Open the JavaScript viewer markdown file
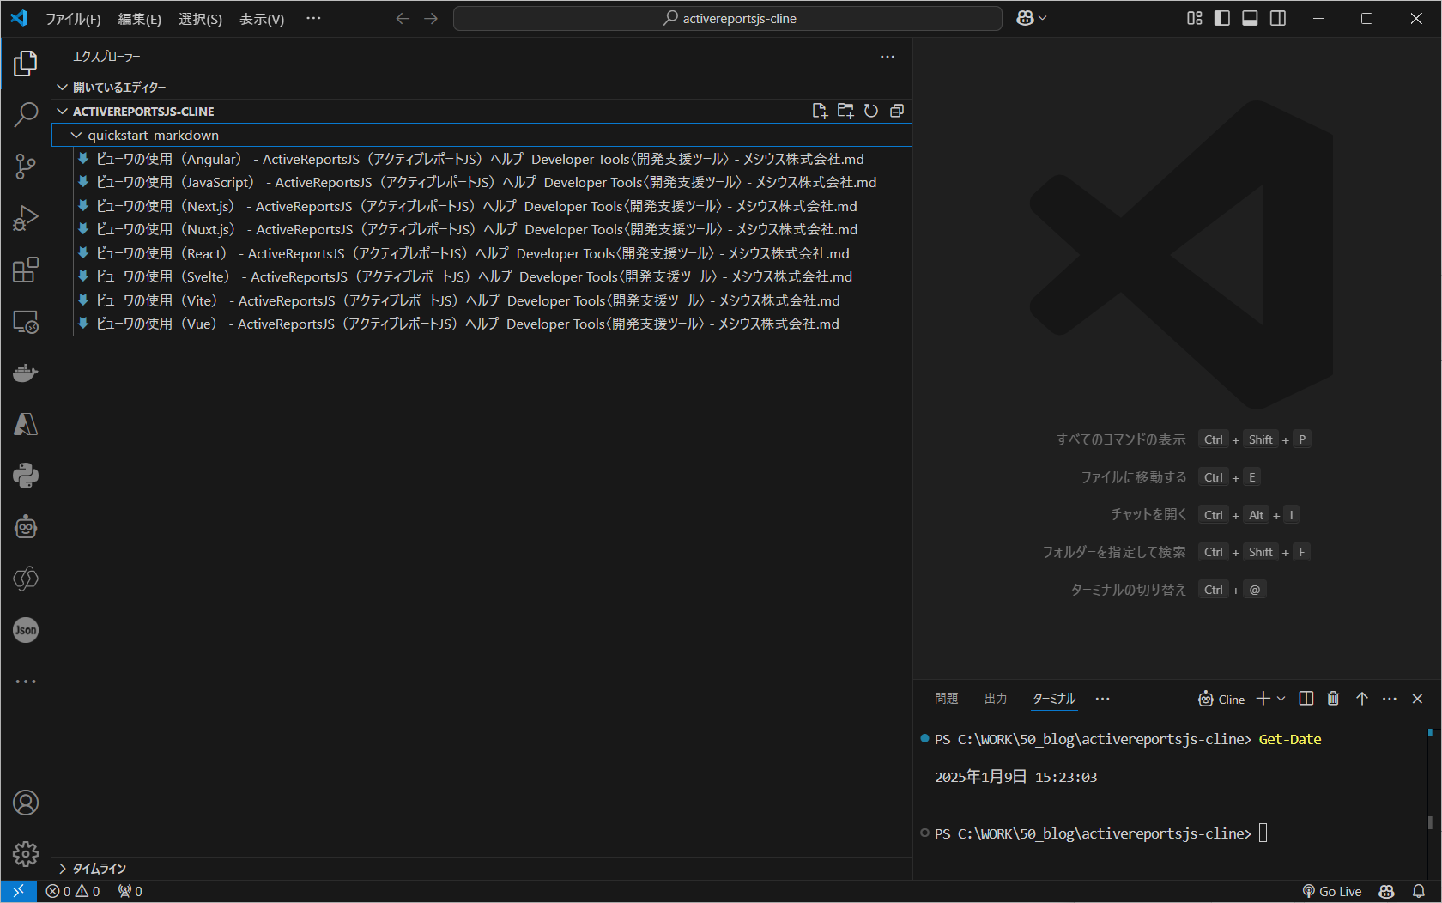Image resolution: width=1442 pixels, height=903 pixels. 482,182
